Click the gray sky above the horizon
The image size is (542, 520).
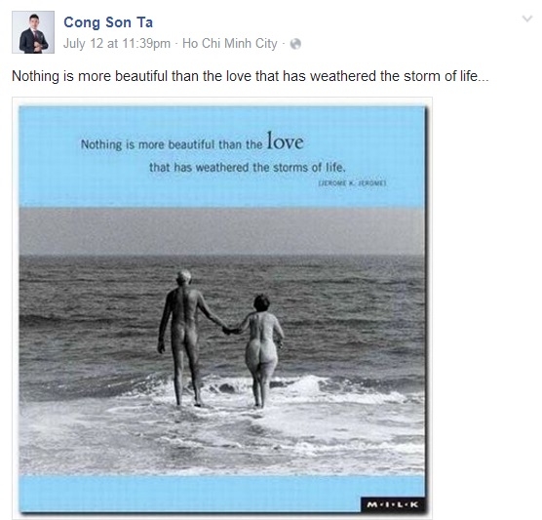[221, 231]
